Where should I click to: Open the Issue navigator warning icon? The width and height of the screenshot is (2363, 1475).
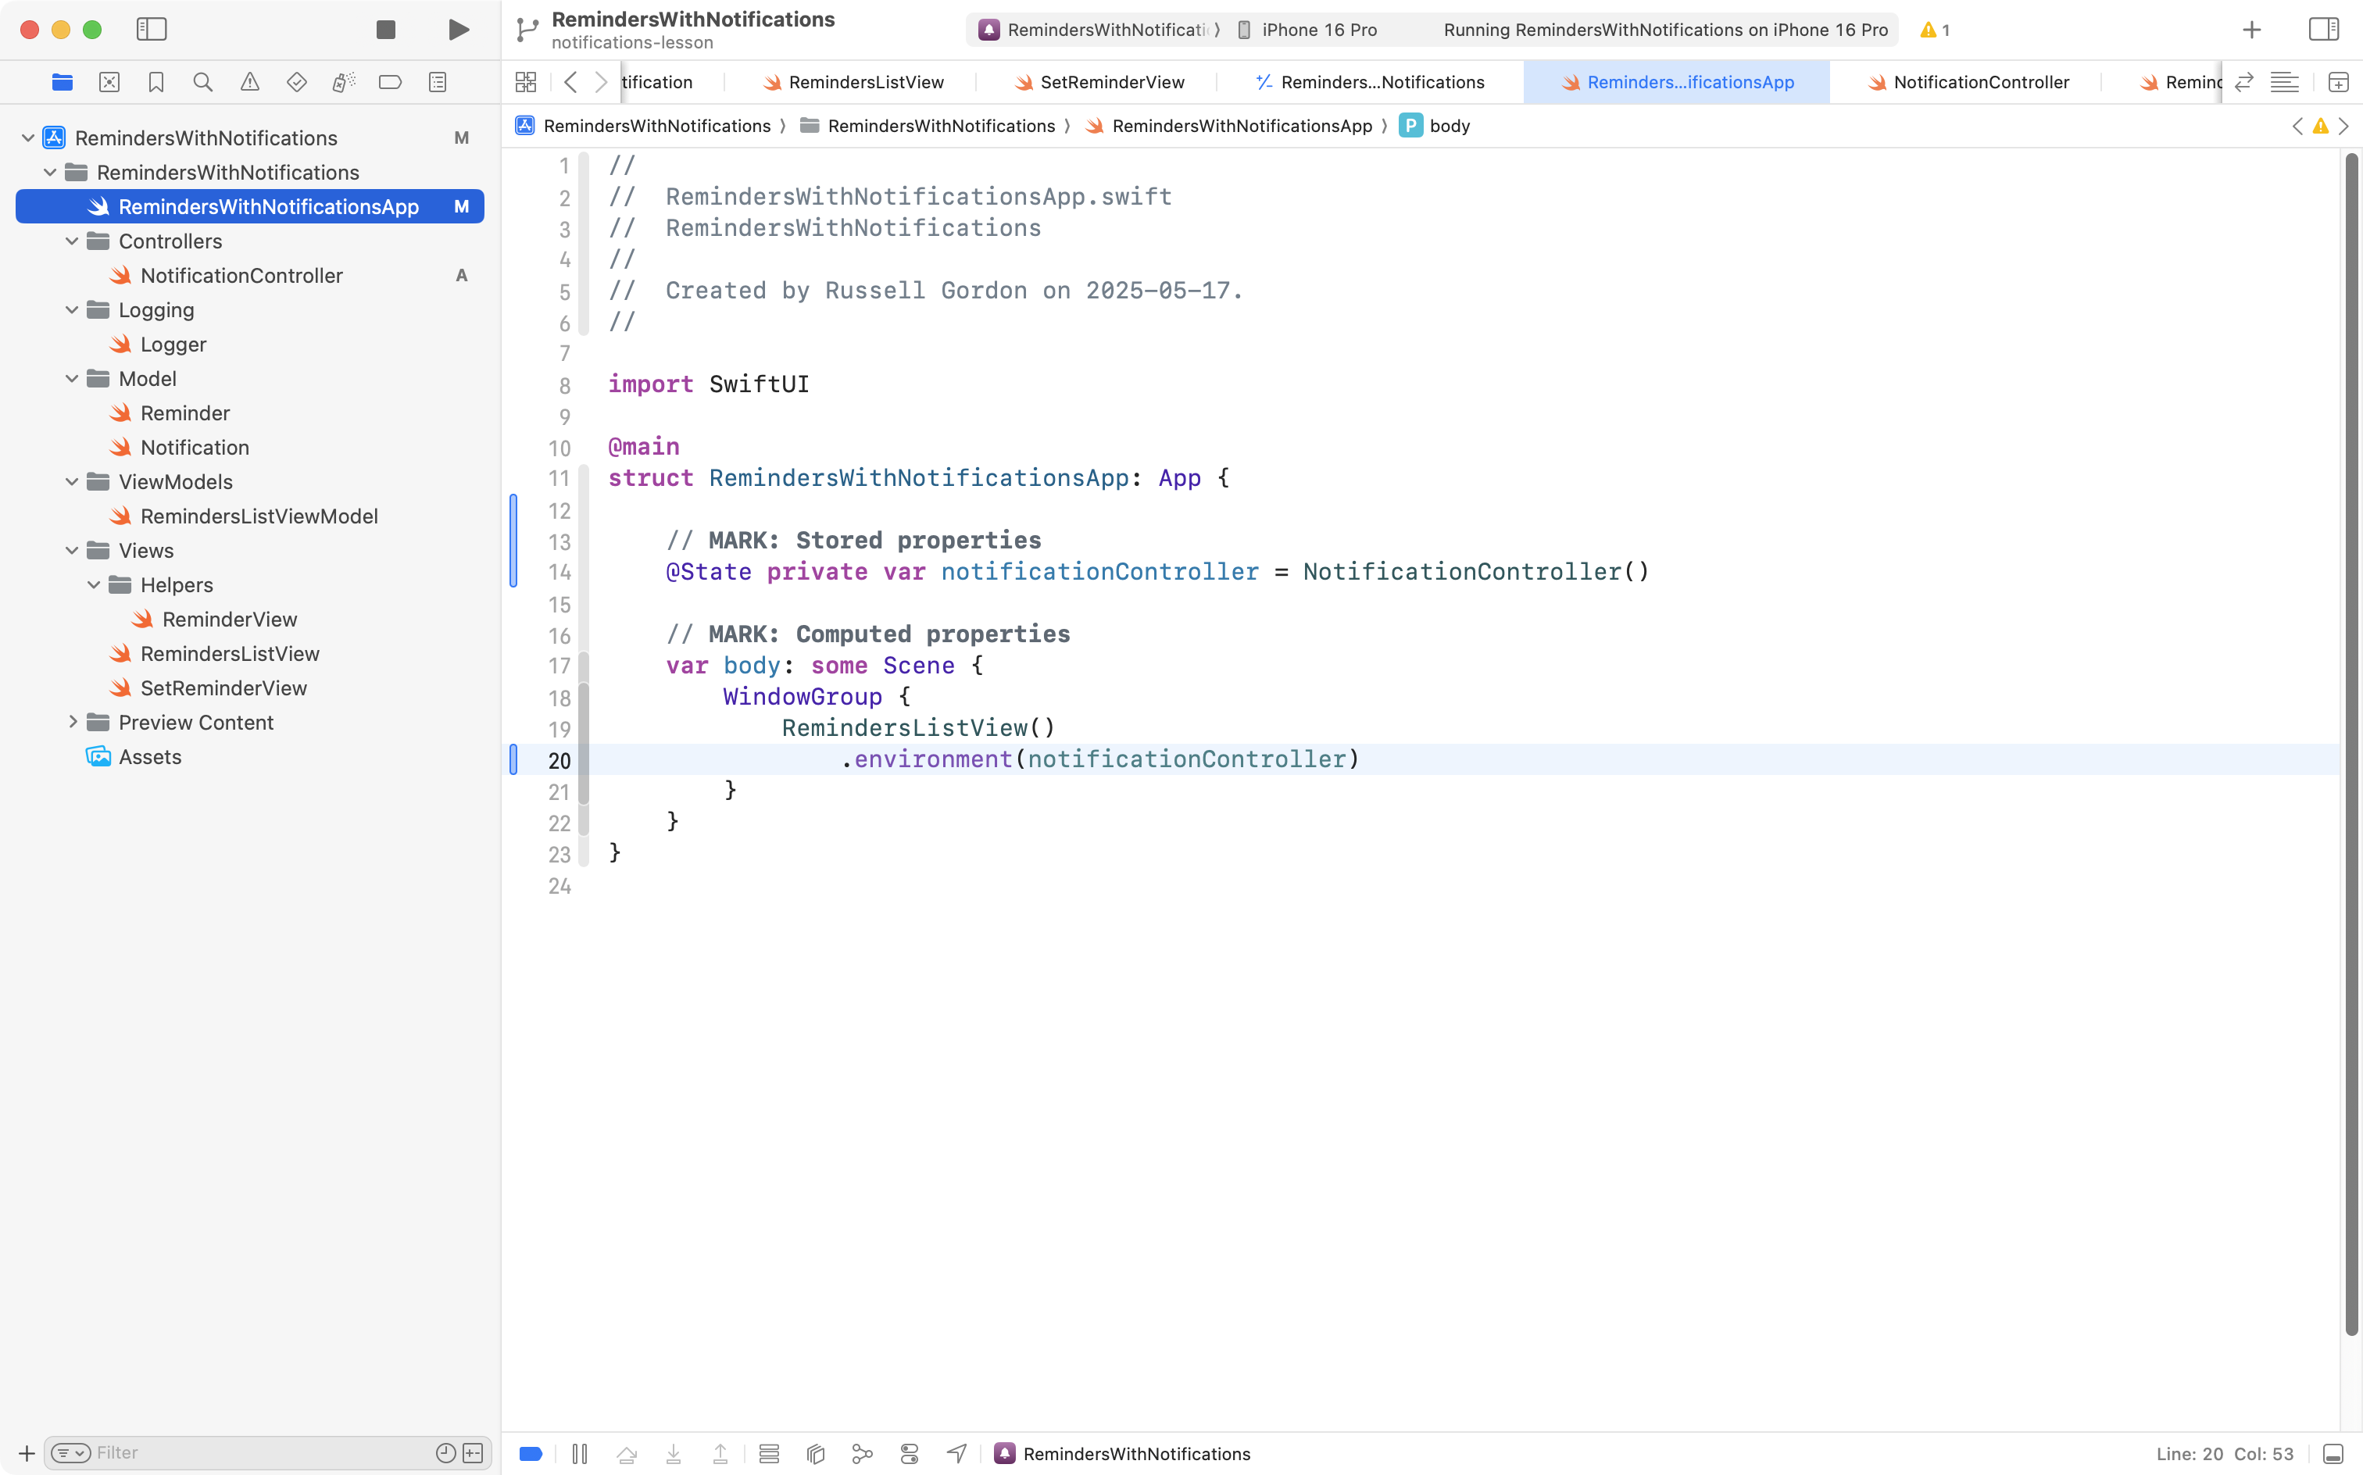pos(250,82)
